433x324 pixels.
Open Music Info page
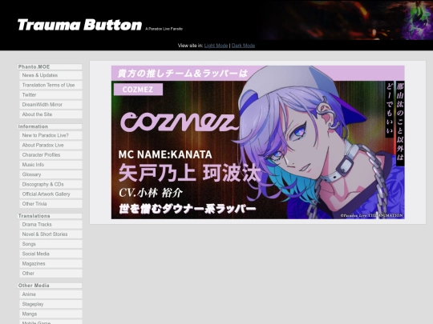tap(51, 165)
